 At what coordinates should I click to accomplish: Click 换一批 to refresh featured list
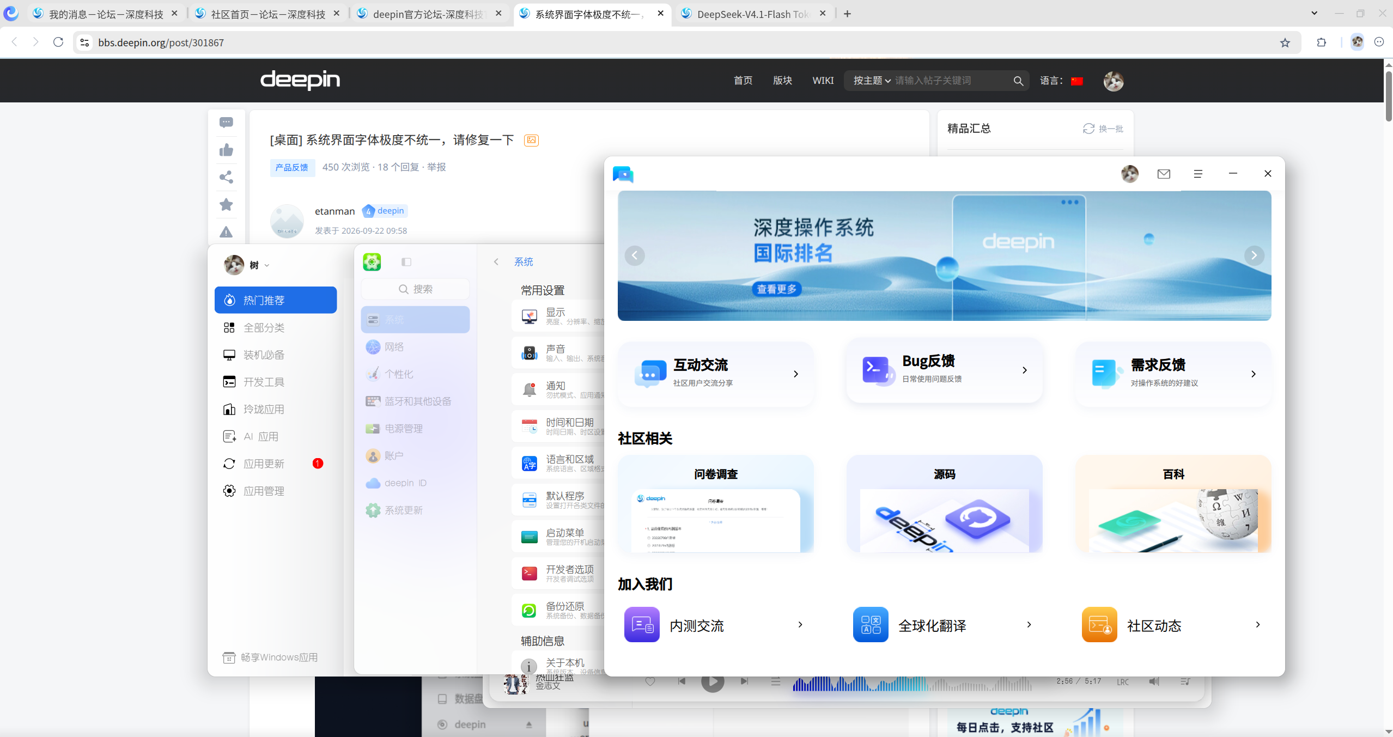[1103, 129]
